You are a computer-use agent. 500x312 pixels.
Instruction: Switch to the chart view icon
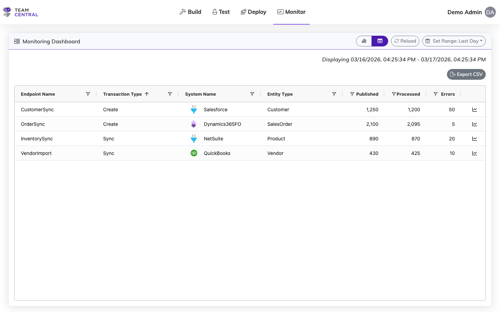point(364,41)
